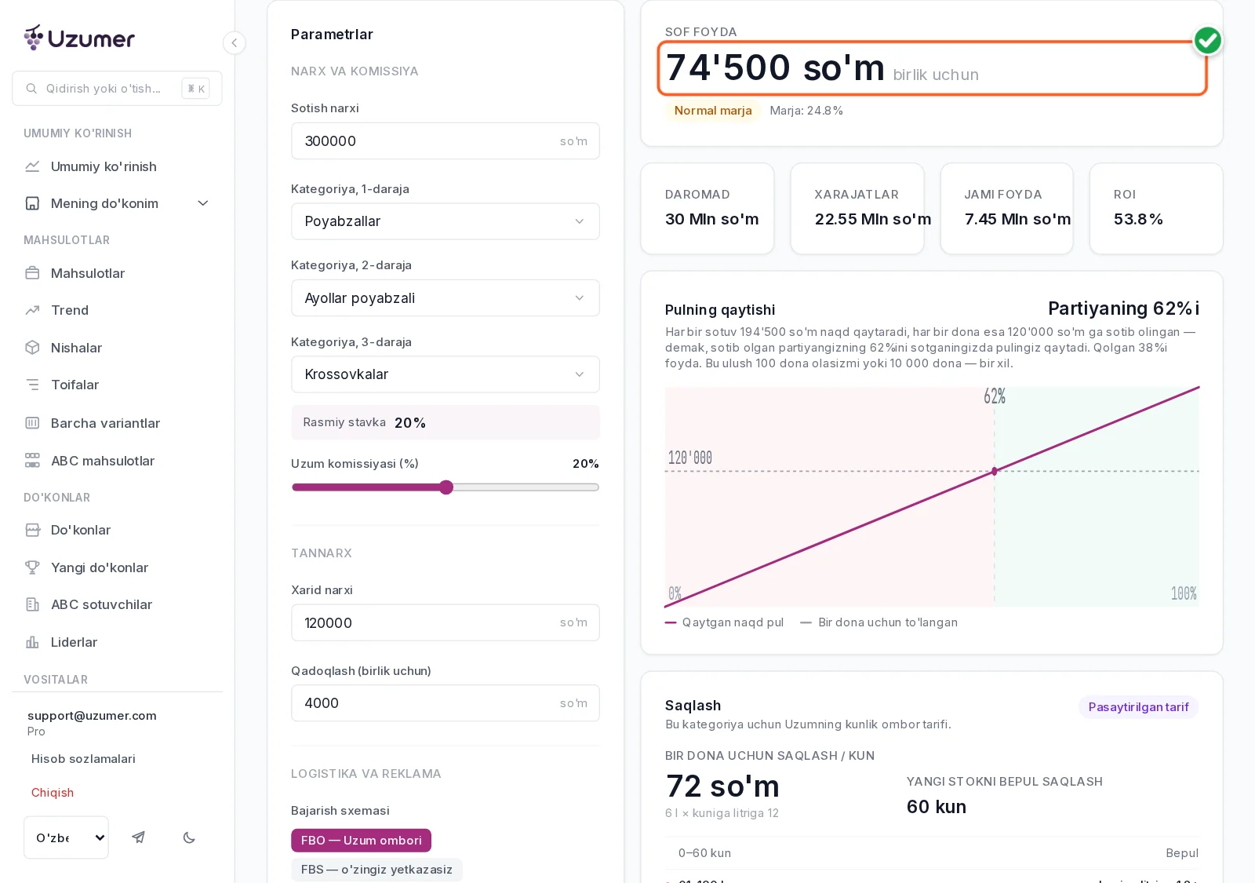Click the Xarid narxi input field

point(446,622)
